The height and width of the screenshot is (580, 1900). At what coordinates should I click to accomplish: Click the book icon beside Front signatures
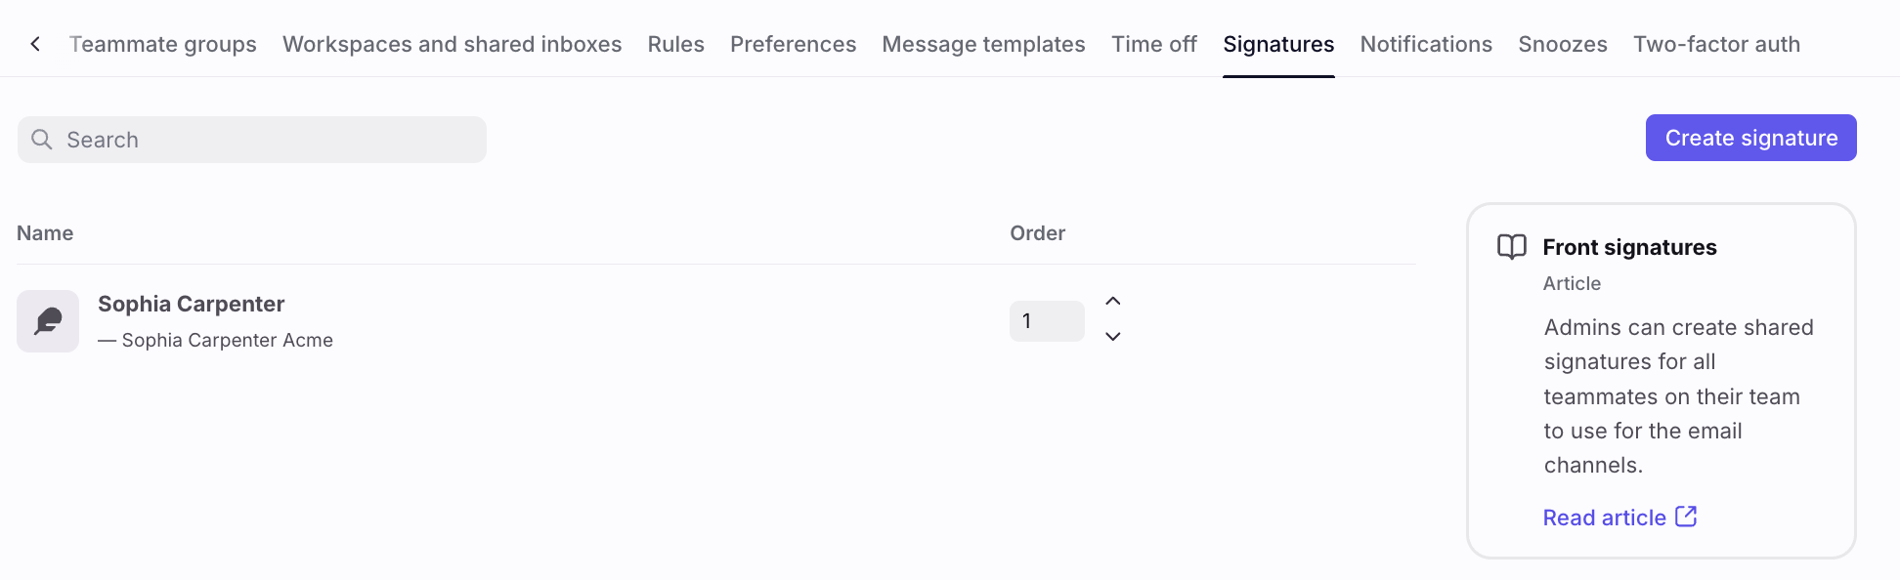tap(1512, 247)
